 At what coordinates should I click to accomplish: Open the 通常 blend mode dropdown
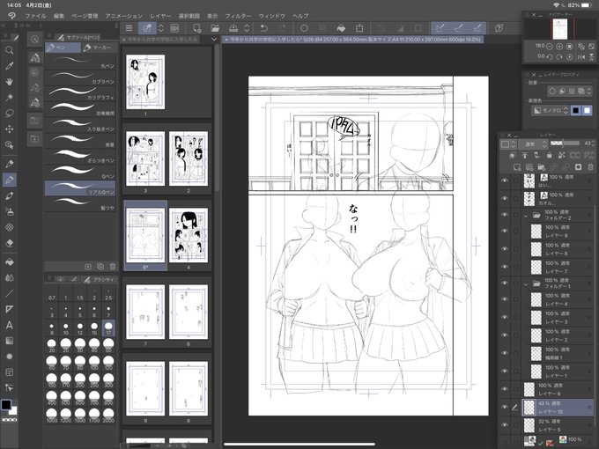[x=534, y=144]
